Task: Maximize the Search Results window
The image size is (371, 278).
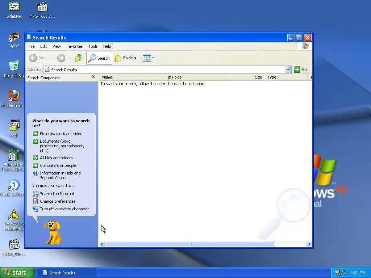Action: [299, 37]
